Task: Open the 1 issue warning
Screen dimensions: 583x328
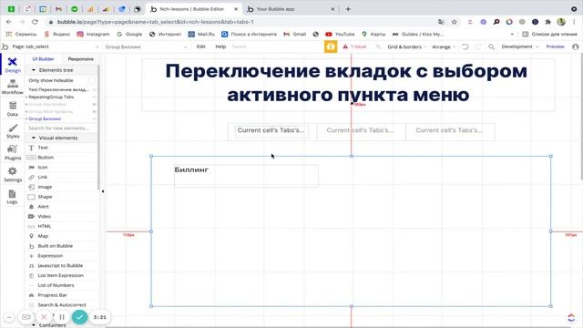Action: pos(354,46)
